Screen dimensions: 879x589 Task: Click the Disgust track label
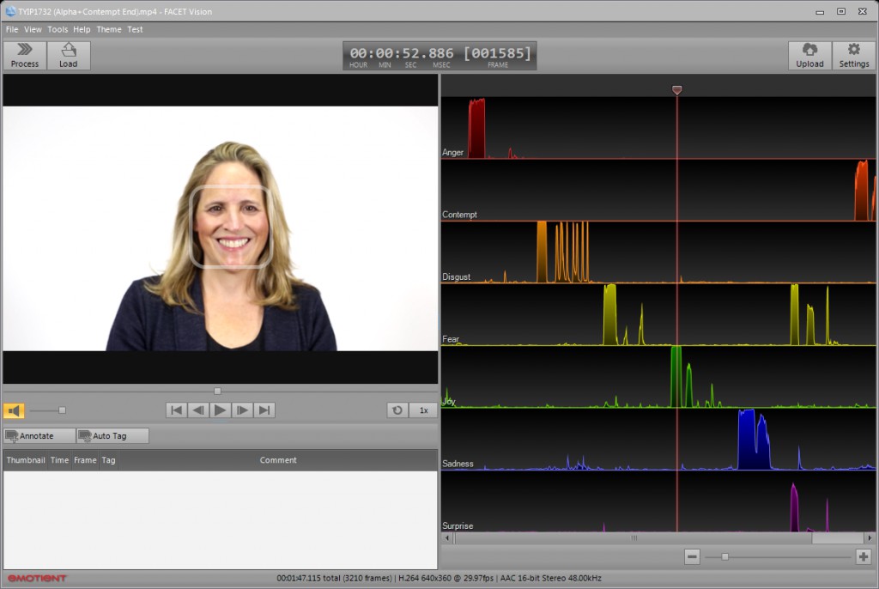point(456,277)
